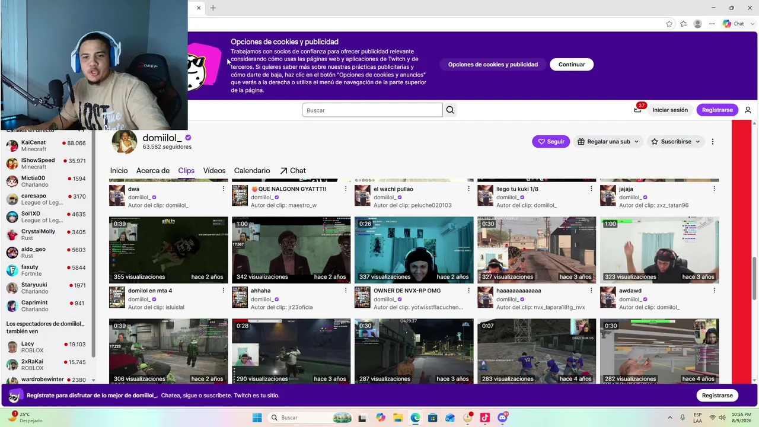Screen dimensions: 759x427
Task: Click Registrarse in the bottom purple banner
Action: point(717,396)
